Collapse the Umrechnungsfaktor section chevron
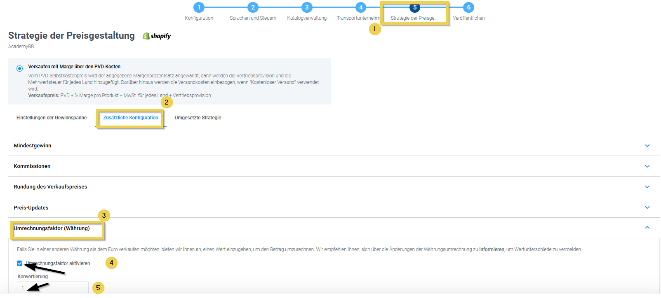This screenshot has height=298, width=661. click(x=647, y=228)
